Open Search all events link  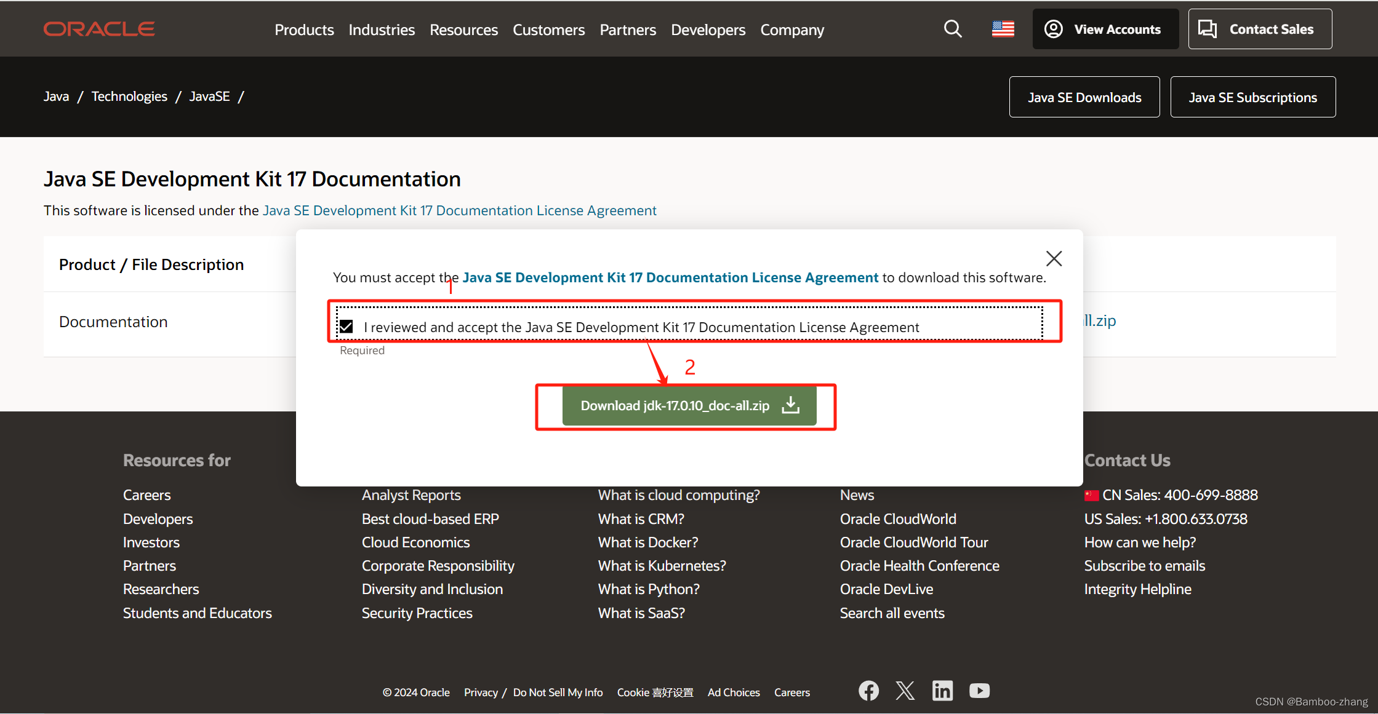click(x=892, y=613)
